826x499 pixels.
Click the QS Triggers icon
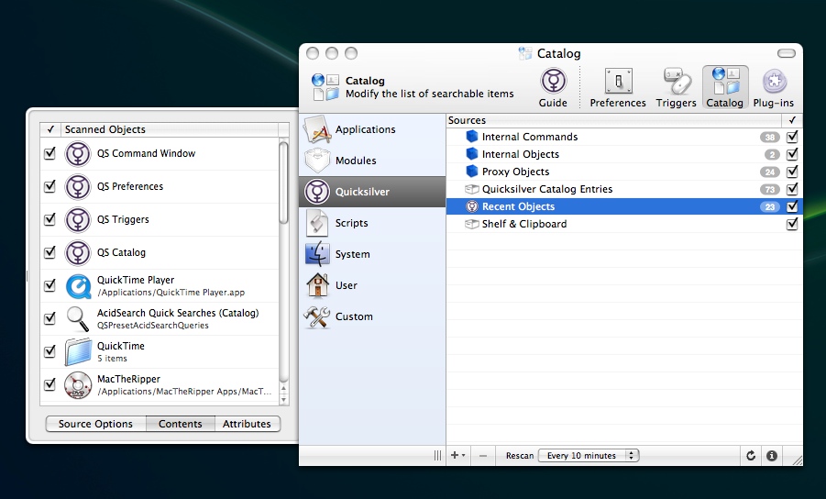78,220
